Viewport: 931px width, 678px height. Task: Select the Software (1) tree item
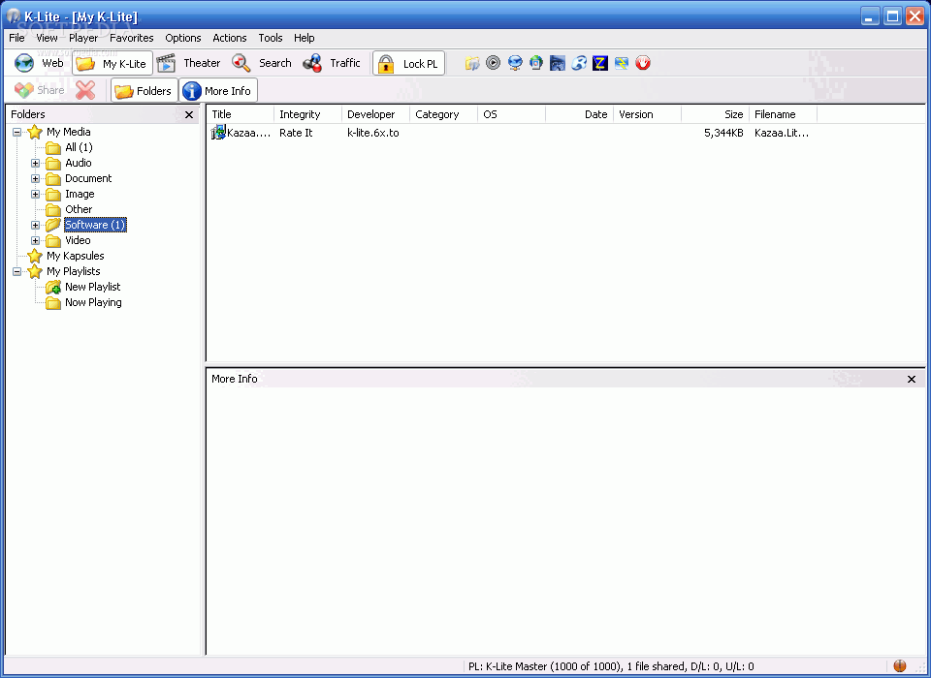(x=95, y=225)
